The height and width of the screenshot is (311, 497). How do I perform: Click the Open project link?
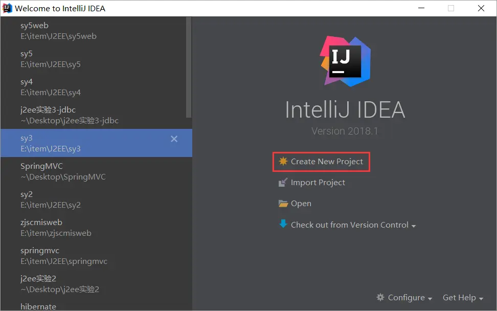[x=295, y=203]
